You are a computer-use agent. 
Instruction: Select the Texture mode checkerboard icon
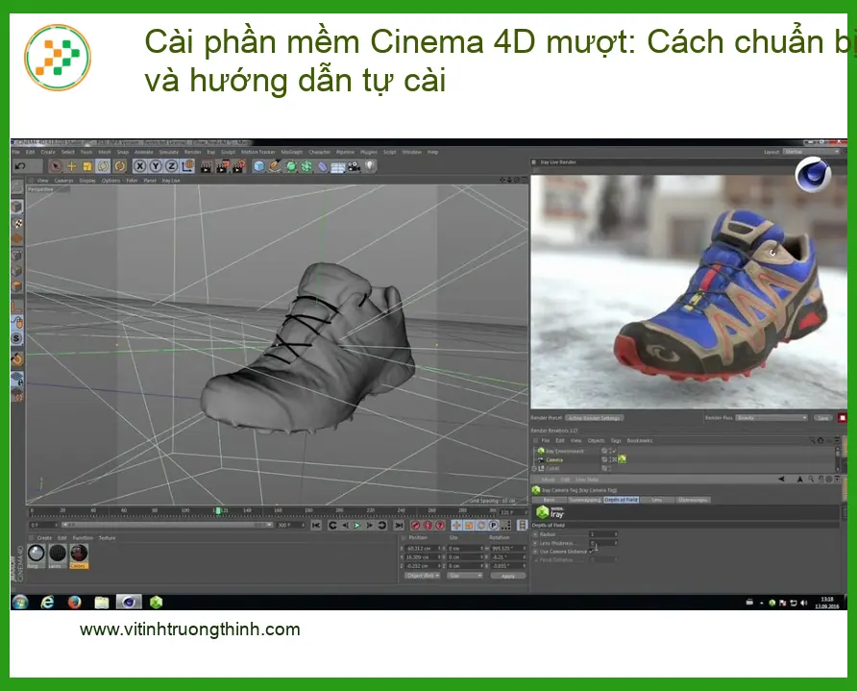click(x=17, y=223)
